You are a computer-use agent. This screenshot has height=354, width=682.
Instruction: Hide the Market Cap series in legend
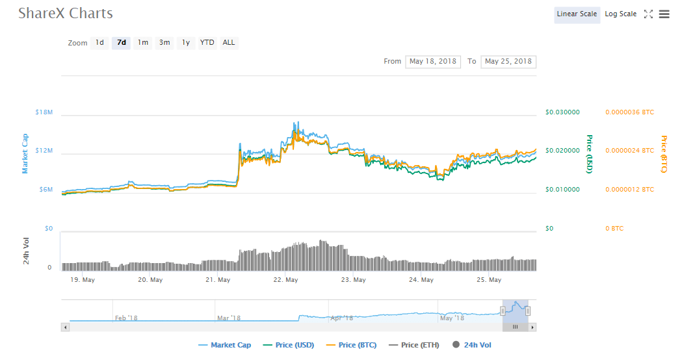(224, 345)
